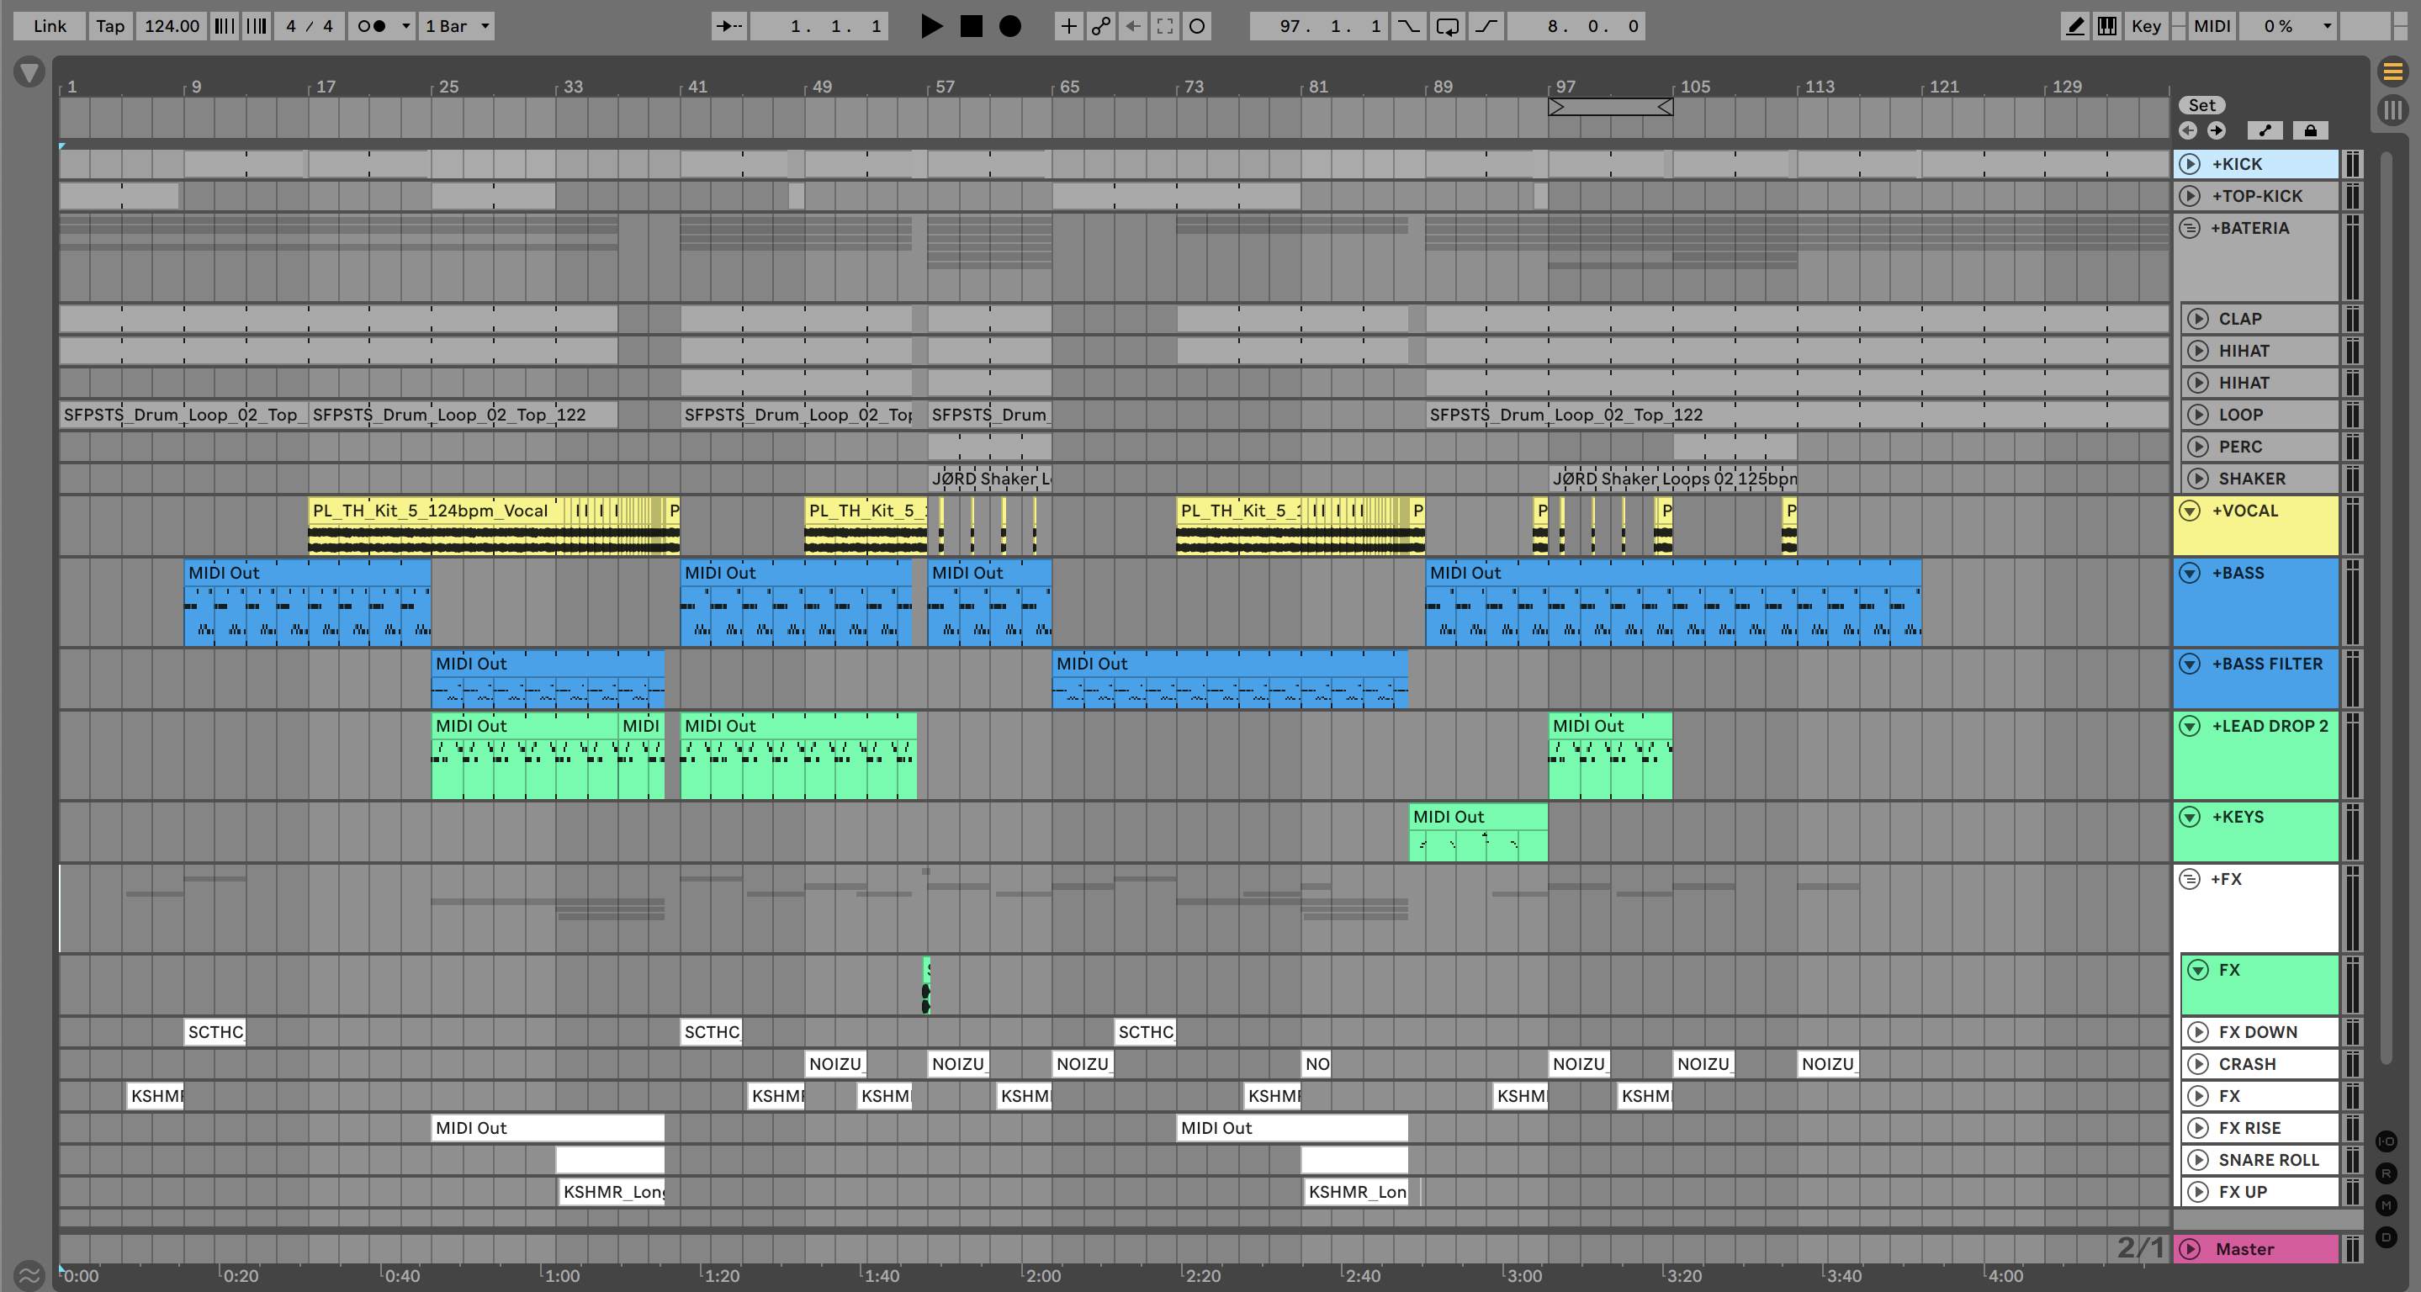2421x1292 pixels.
Task: Click the vertical track list scrollbar
Action: (2386, 606)
